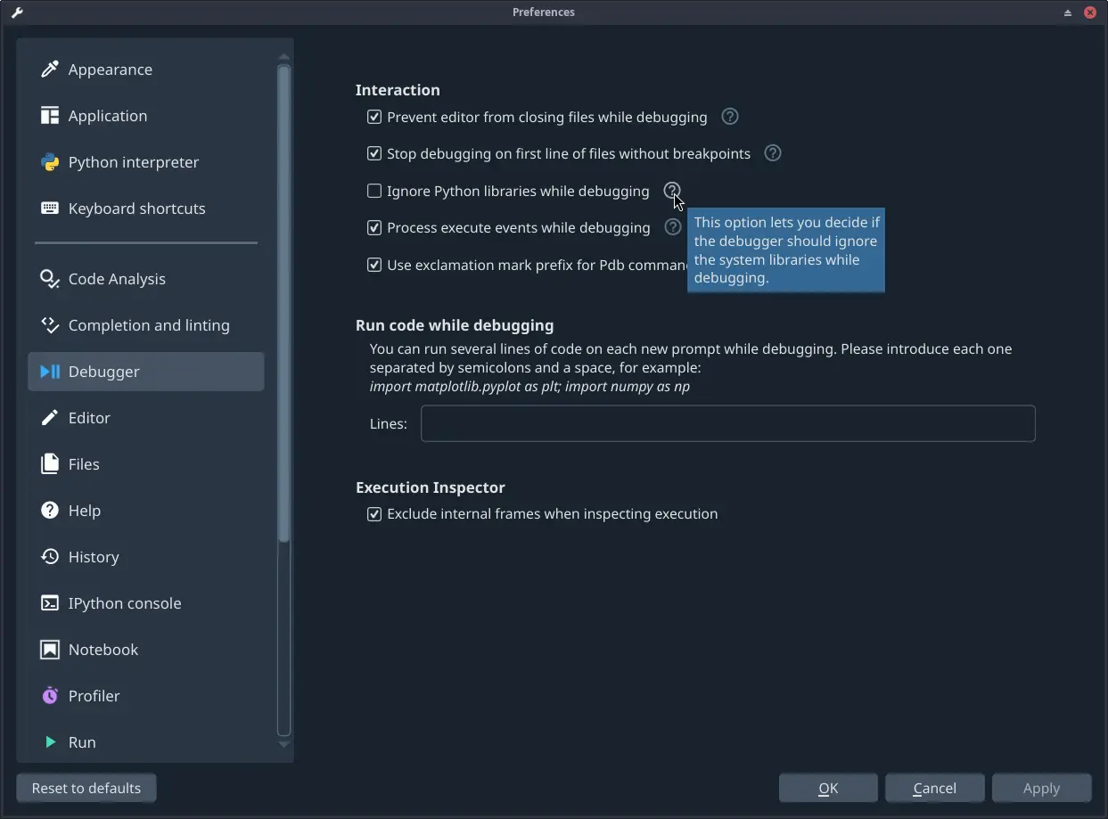
Task: Click the Reset to defaults button
Action: [x=86, y=788]
